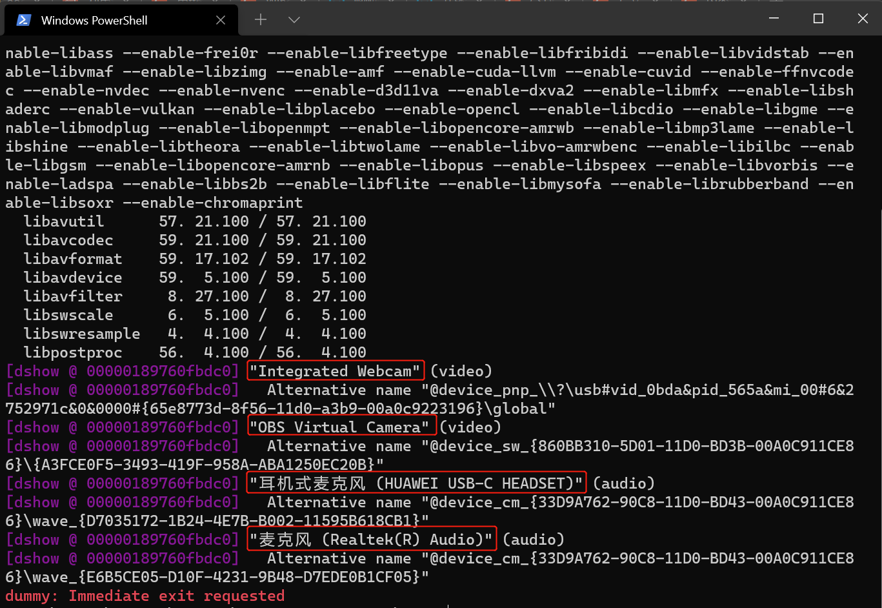Click the "dummy: Immediate exit requested" line
Image resolution: width=882 pixels, height=608 pixels.
(145, 596)
